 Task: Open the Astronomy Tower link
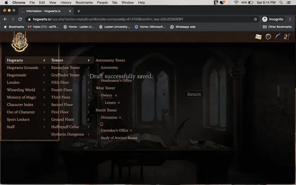click(x=110, y=60)
